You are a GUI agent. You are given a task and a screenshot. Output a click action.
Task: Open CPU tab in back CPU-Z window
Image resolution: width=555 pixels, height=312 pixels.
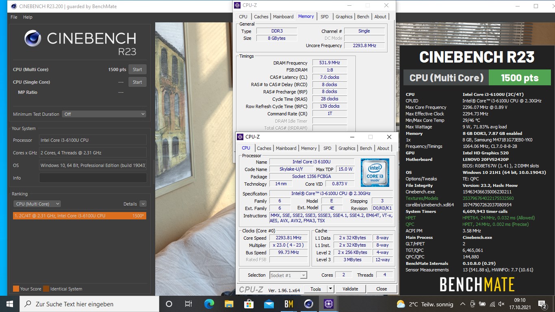[243, 17]
